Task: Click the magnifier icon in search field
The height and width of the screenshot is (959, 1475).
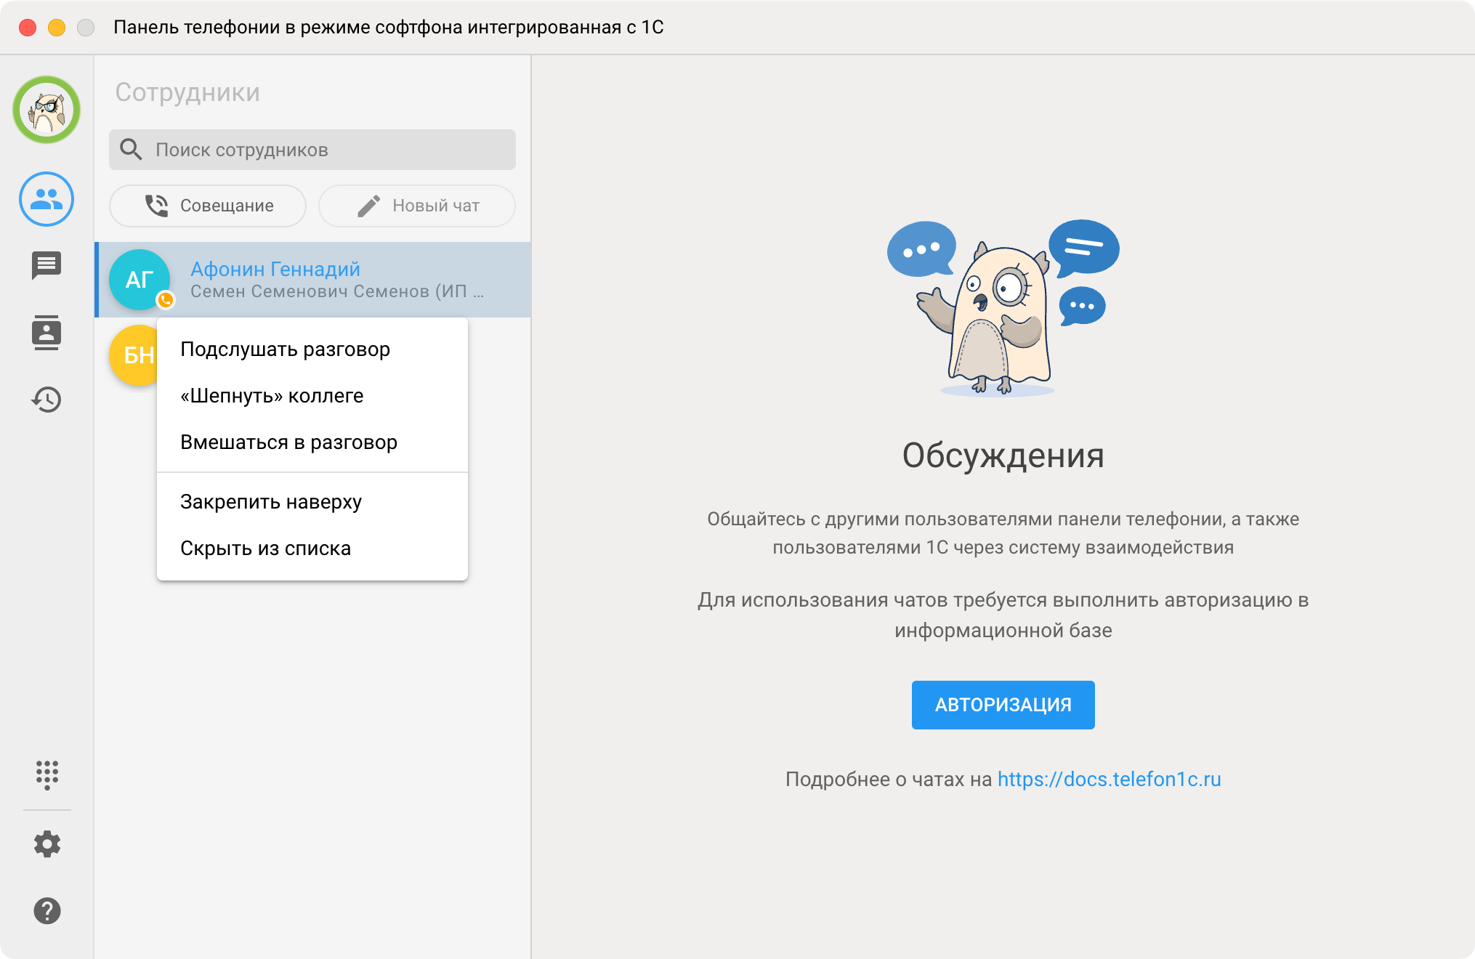Action: [x=131, y=150]
